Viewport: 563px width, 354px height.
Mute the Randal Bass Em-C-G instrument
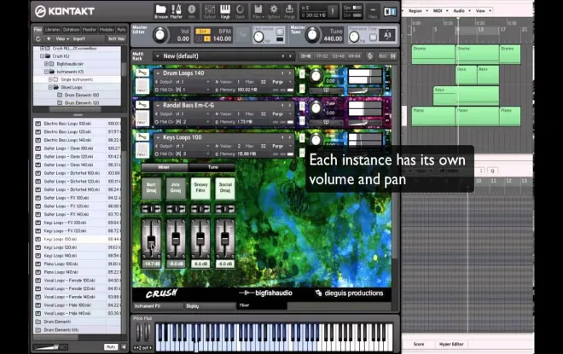(x=302, y=120)
